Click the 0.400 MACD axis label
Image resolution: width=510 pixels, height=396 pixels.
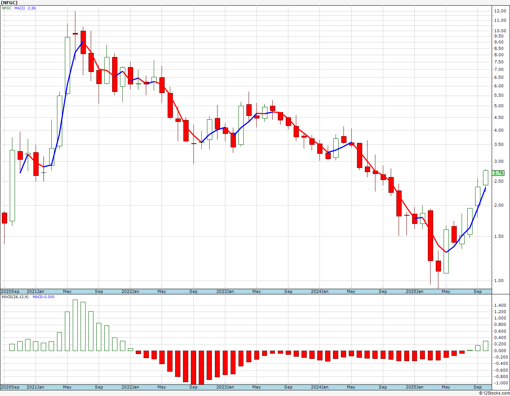coord(500,337)
